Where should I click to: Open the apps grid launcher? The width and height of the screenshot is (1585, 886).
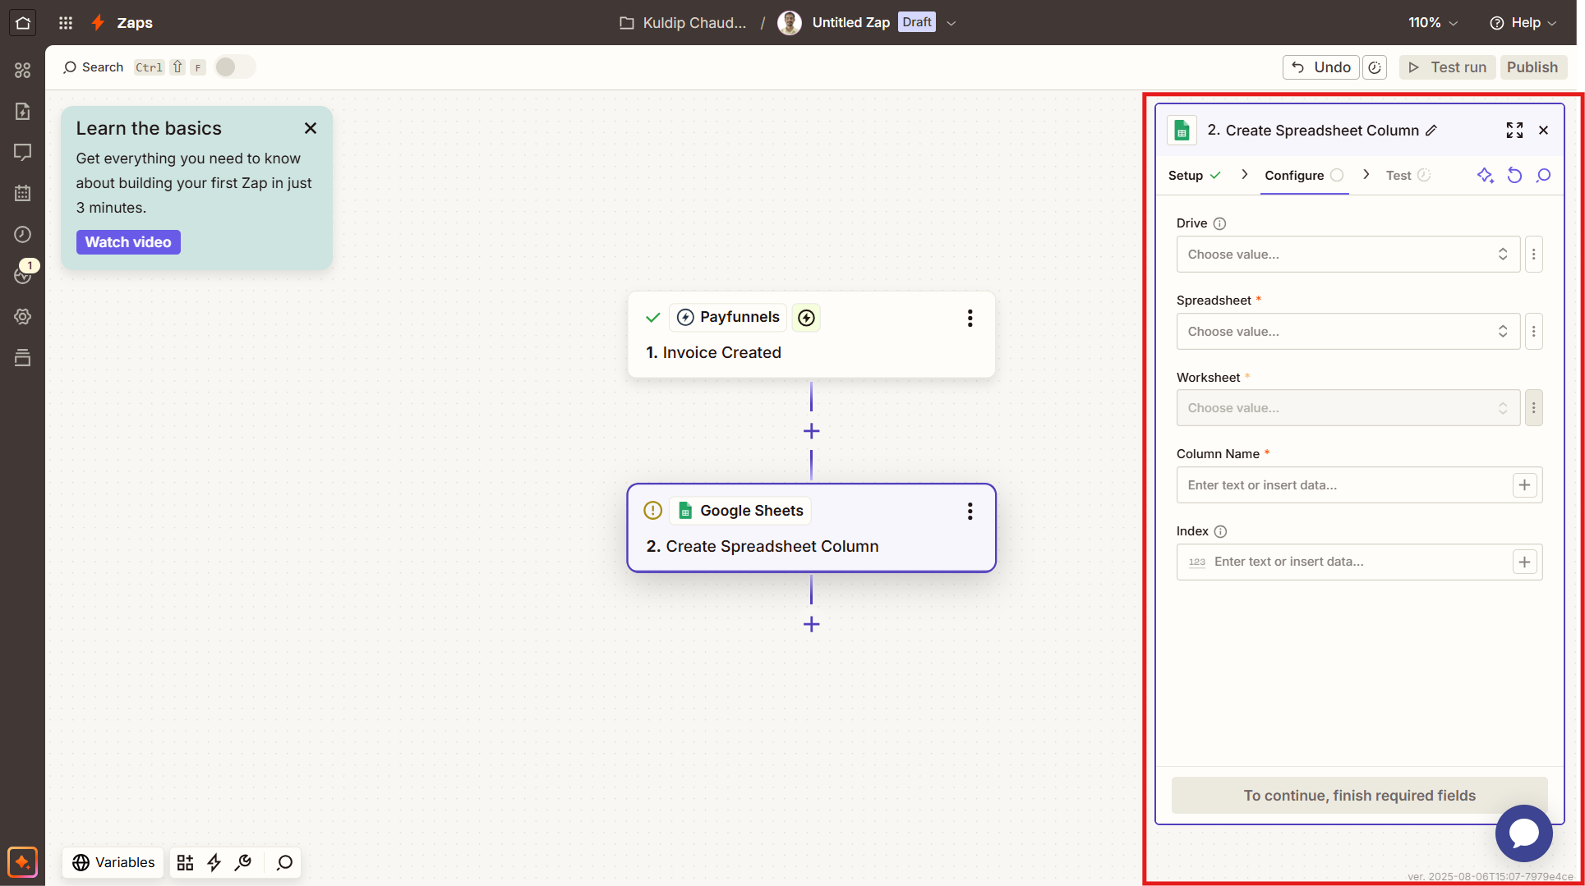[66, 22]
